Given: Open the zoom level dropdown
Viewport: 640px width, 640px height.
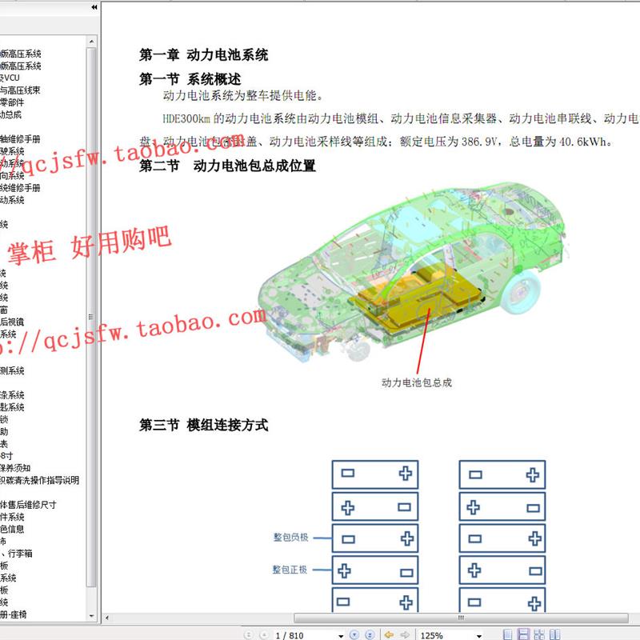Looking at the screenshot, I should [x=478, y=632].
